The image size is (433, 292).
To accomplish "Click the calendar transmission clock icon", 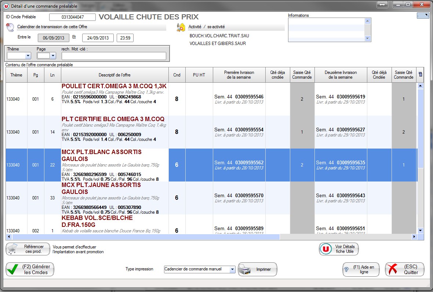I will click(x=10, y=27).
